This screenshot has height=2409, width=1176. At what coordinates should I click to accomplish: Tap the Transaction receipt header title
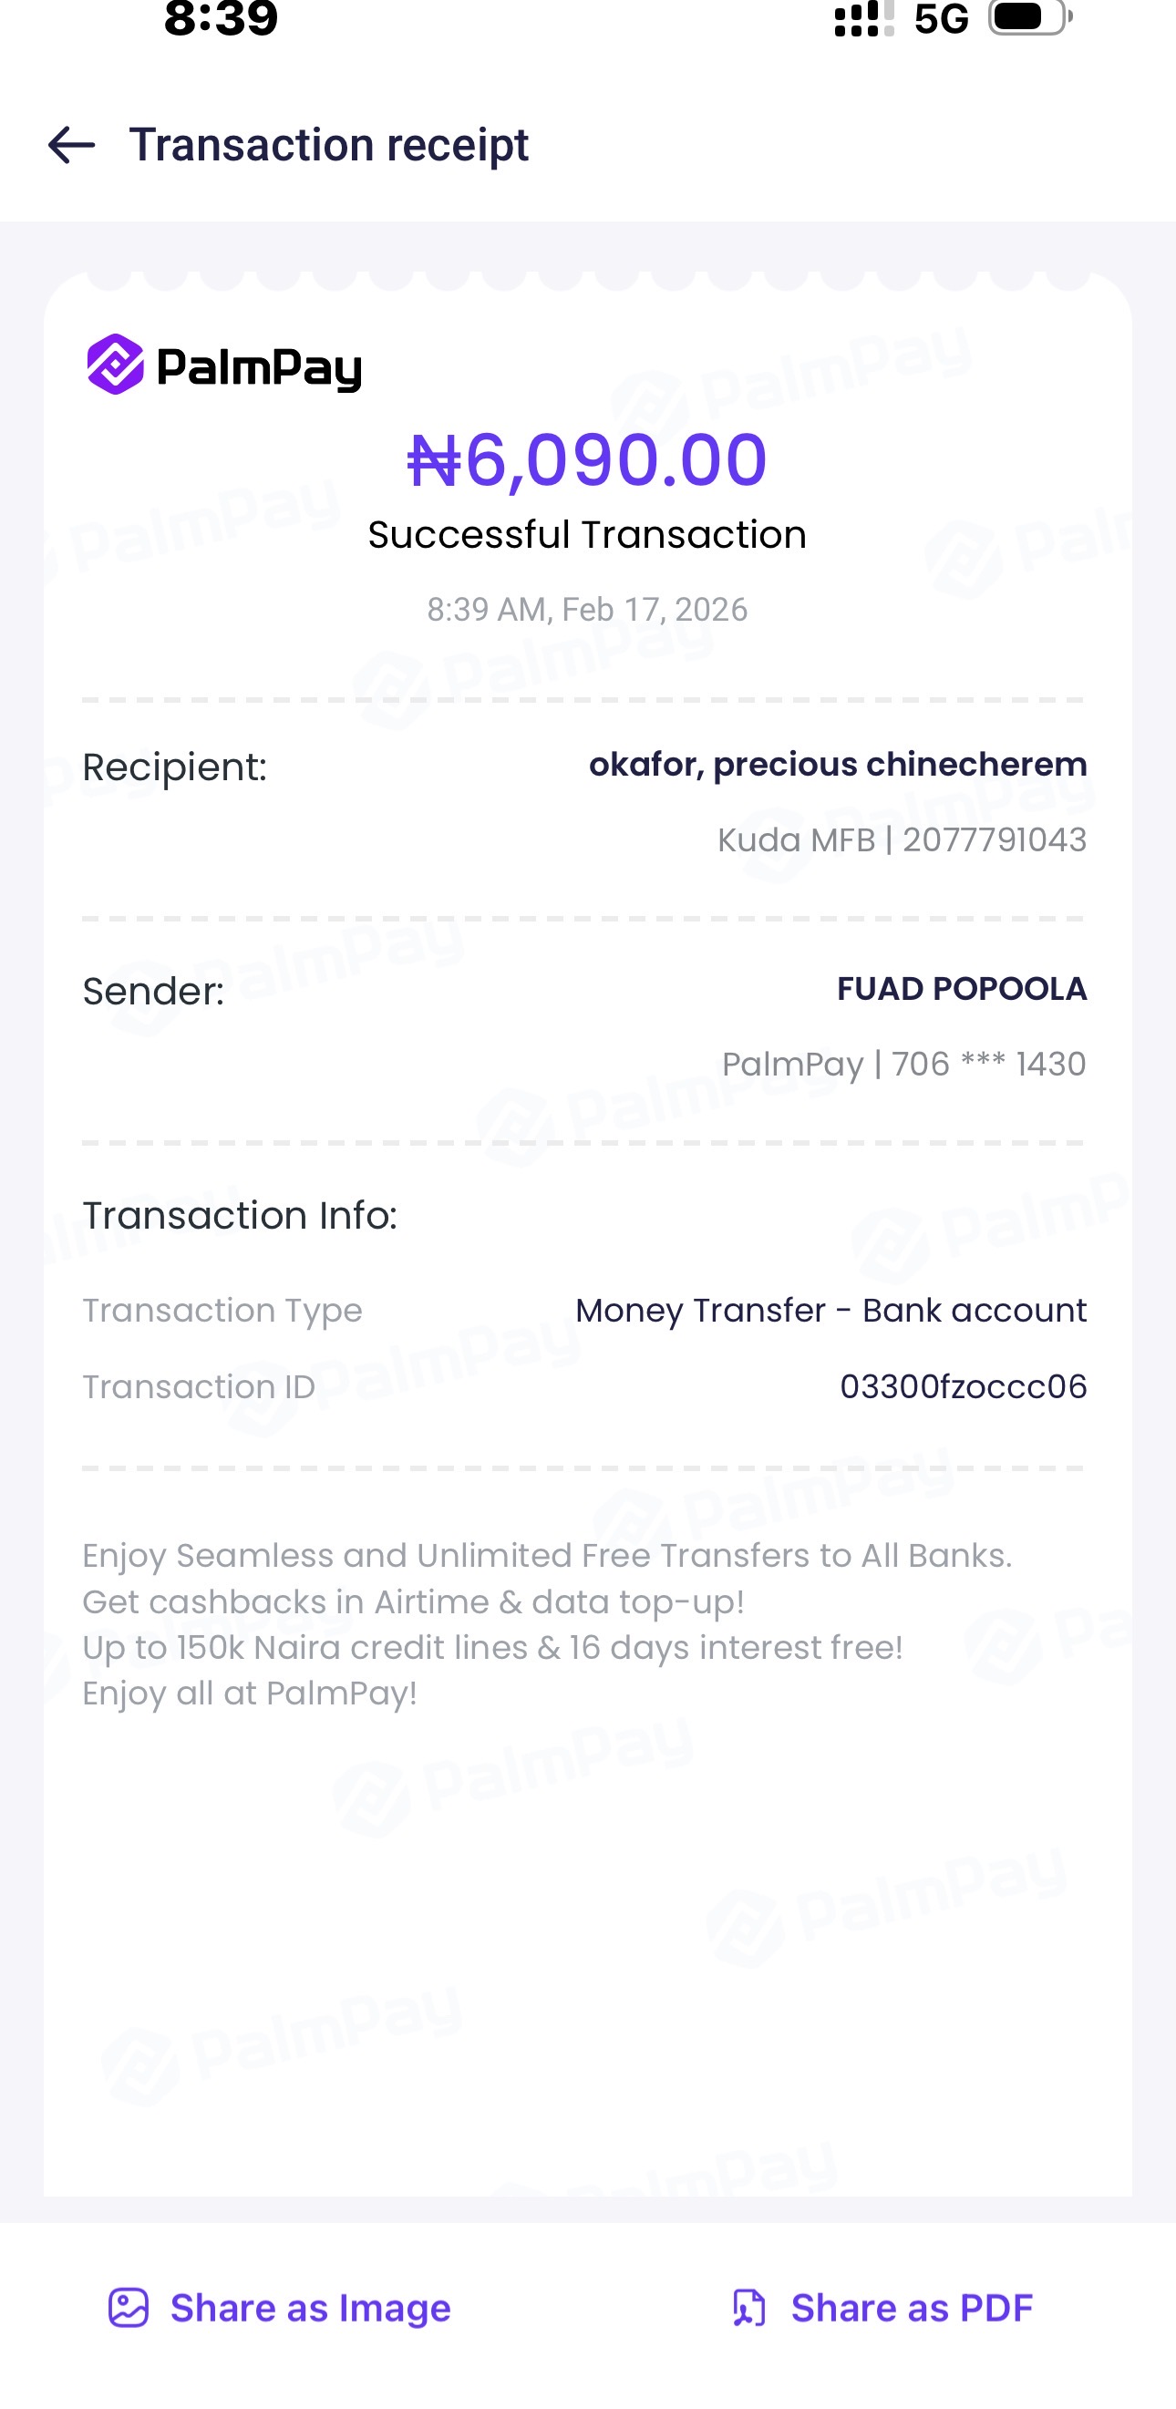328,146
